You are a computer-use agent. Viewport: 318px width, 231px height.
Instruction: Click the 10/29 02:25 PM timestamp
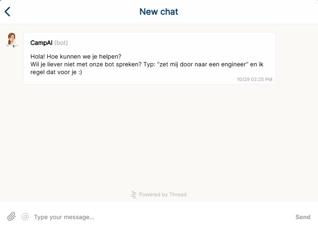click(x=254, y=79)
